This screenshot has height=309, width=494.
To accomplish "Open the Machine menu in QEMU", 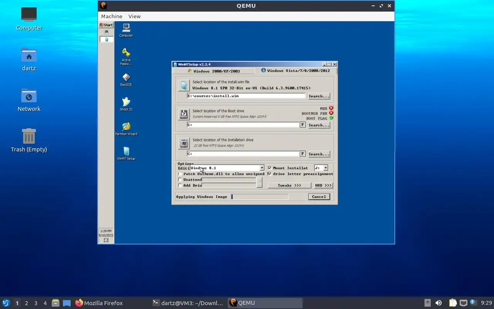I will 112,16.
